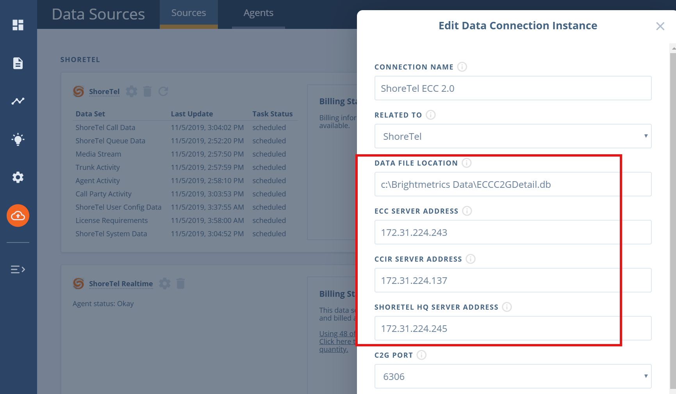
Task: Select the ShoreTel User Config Data row
Action: click(x=186, y=207)
